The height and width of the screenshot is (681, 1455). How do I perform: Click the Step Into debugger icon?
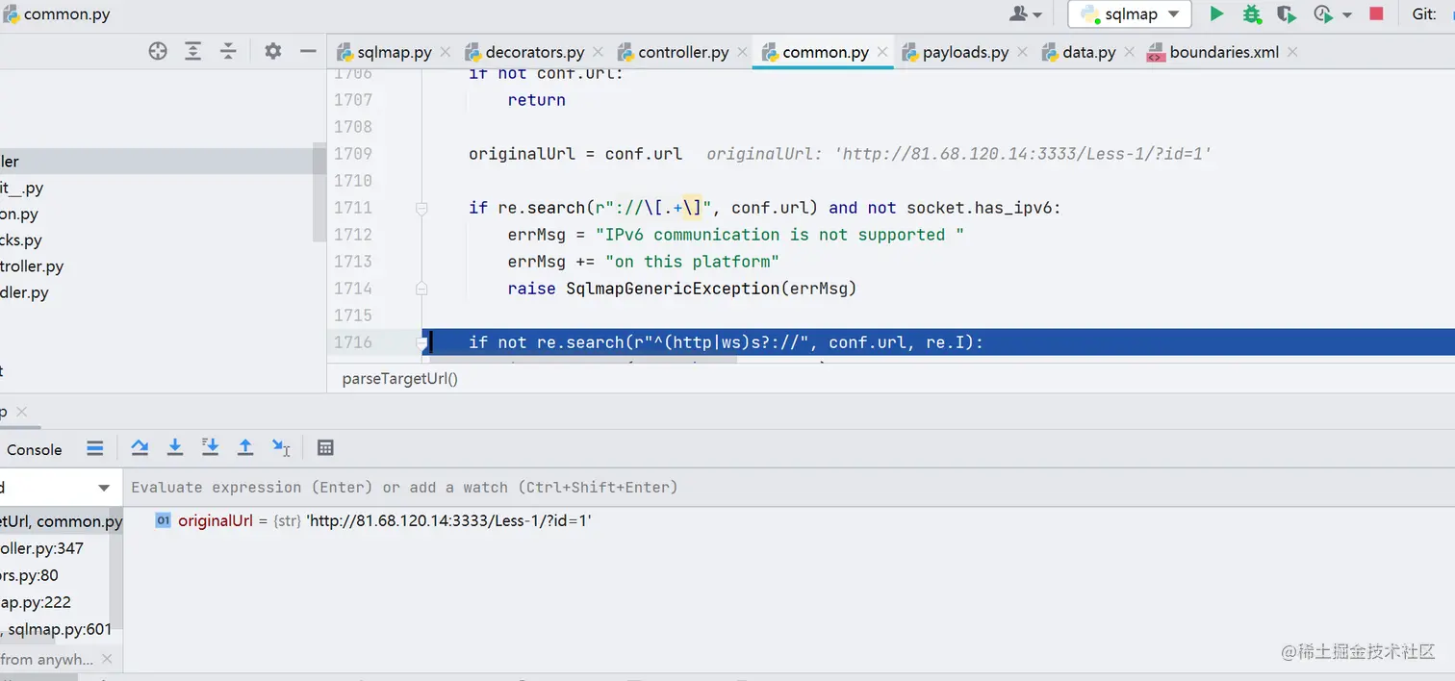[175, 447]
